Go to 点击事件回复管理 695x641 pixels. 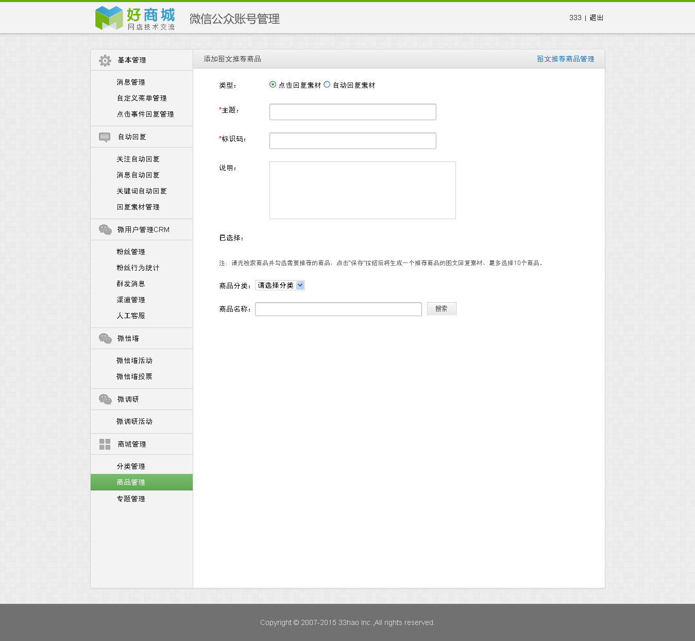click(145, 114)
